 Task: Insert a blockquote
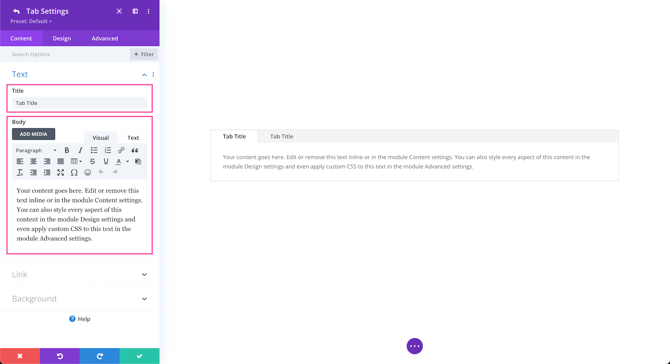[x=135, y=150]
